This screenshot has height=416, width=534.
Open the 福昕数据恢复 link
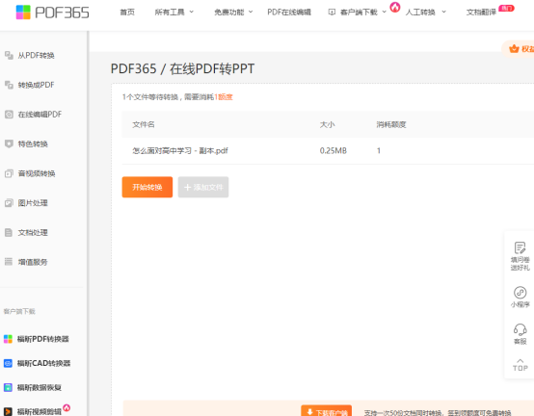(40, 387)
